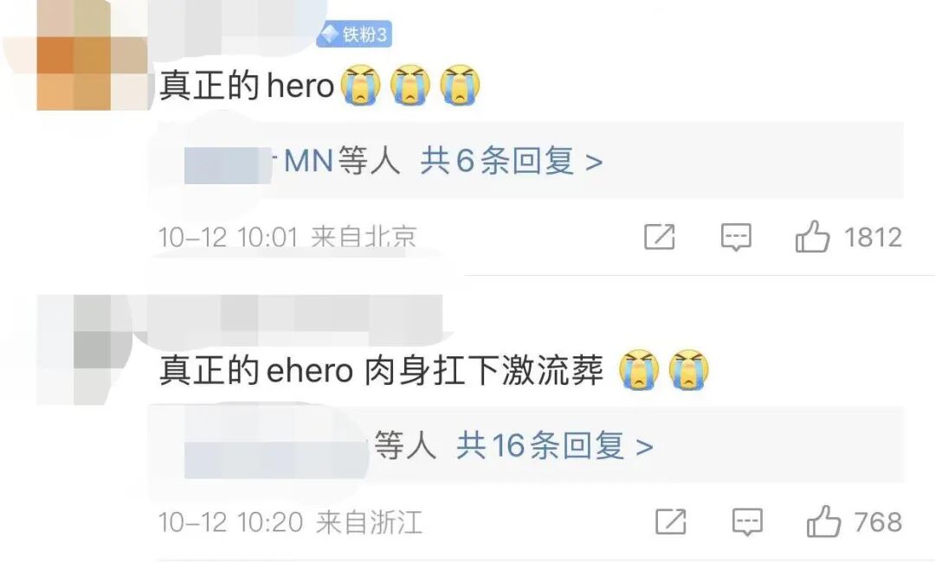Share the ehero comment from 浙江

point(671,521)
